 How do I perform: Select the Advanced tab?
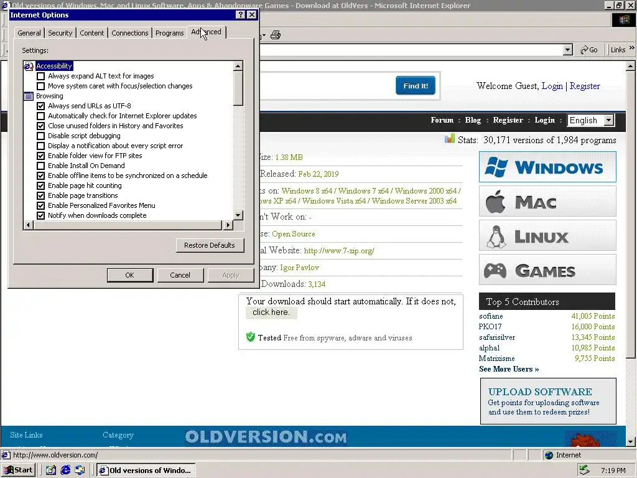point(207,32)
